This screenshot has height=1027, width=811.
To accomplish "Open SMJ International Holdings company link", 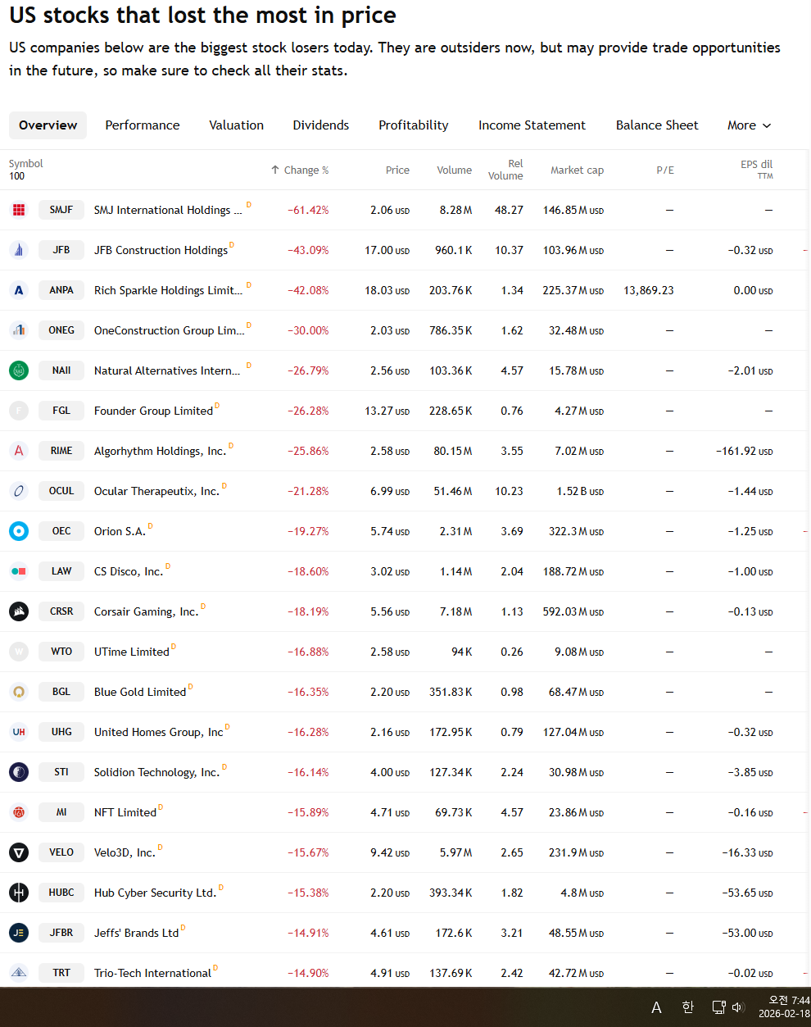I will (x=168, y=211).
